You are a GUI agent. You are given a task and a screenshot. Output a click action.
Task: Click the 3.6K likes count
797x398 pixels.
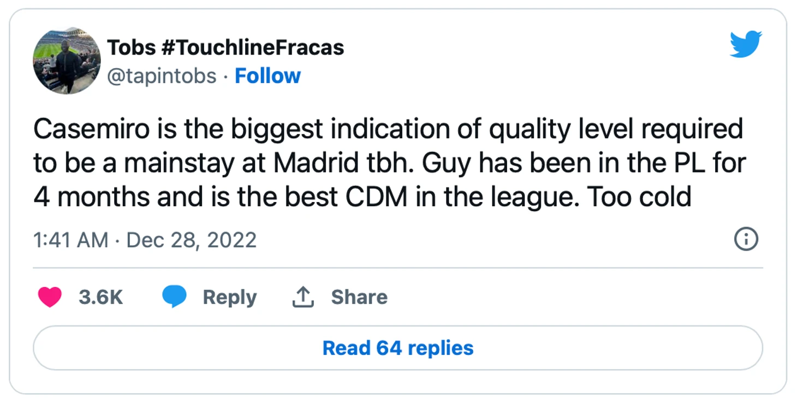point(100,297)
